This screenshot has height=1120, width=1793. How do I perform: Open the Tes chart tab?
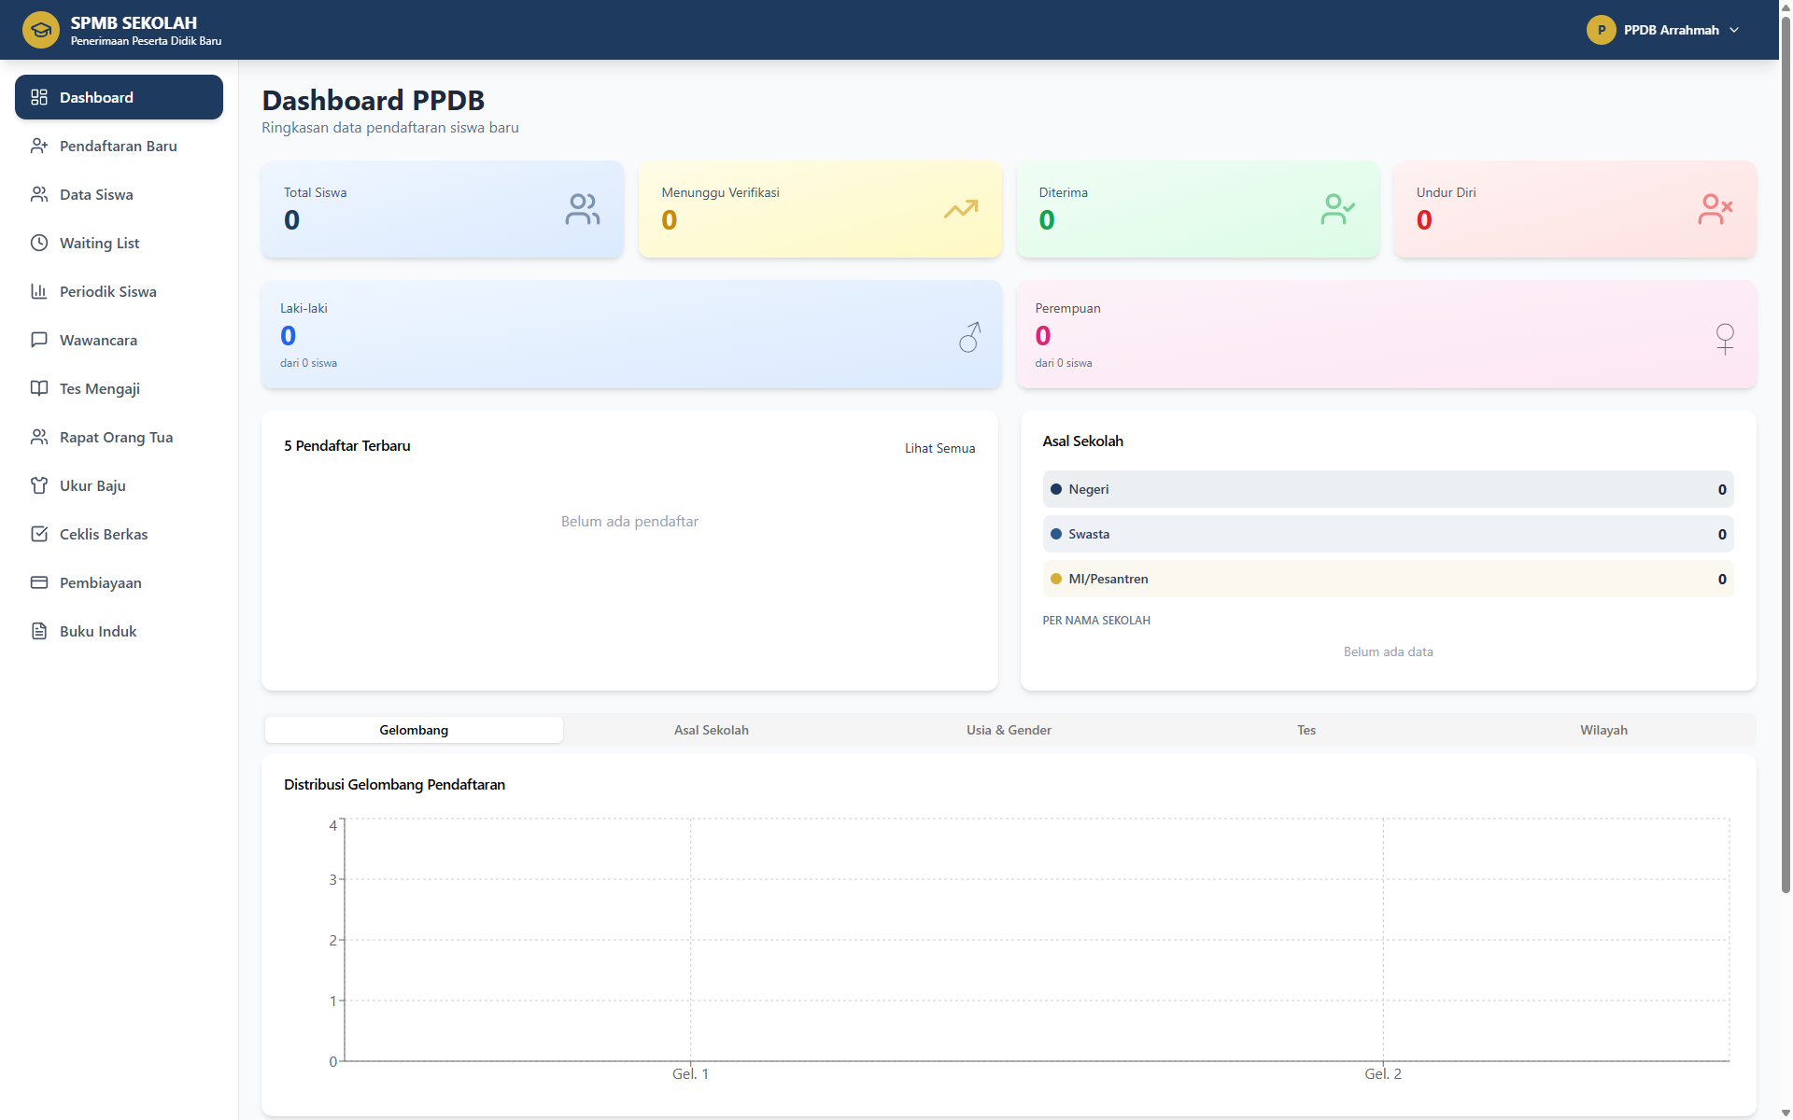pyautogui.click(x=1306, y=730)
